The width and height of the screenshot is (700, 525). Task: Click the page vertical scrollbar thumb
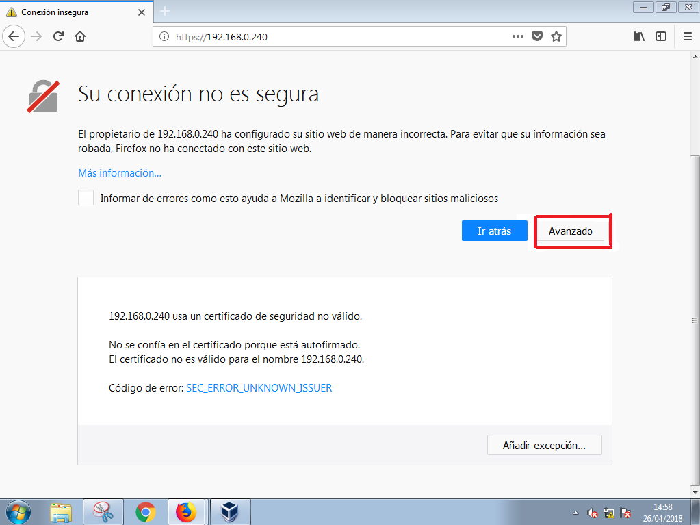695,320
